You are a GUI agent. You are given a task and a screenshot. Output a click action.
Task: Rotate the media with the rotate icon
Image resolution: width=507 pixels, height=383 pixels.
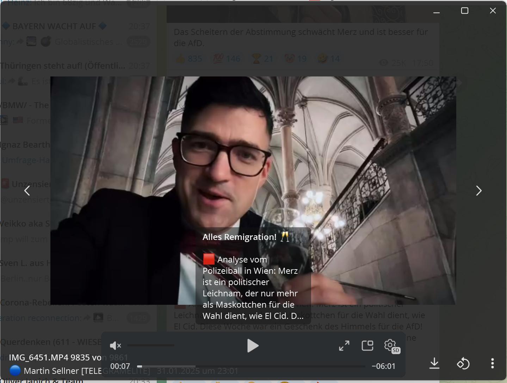pyautogui.click(x=463, y=363)
